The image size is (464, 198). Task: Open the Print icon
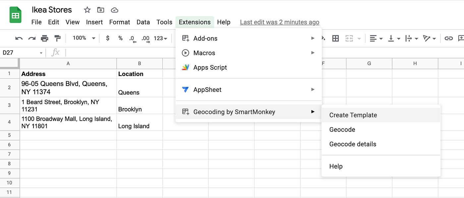tap(44, 38)
